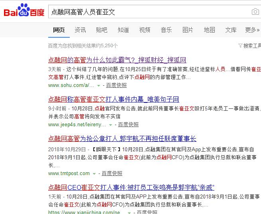Open result 点融网CEO崔亚文打人事件
261x214 pixels.
coord(131,188)
